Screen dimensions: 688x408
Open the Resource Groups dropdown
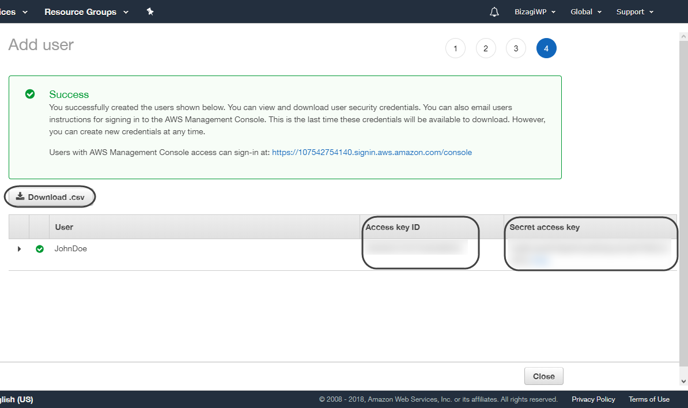pos(86,12)
